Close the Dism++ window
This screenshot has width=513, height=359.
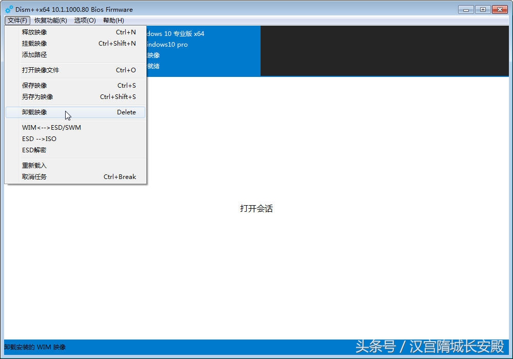pyautogui.click(x=500, y=9)
